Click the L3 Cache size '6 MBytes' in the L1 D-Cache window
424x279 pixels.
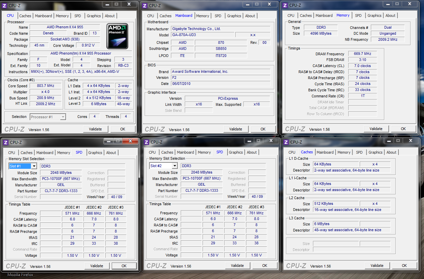click(335, 224)
